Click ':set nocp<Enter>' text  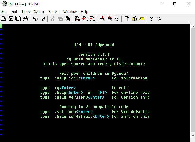point(74,112)
